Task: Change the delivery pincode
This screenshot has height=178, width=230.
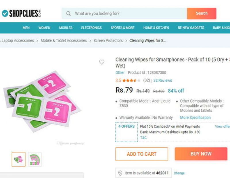Action: click(x=179, y=173)
